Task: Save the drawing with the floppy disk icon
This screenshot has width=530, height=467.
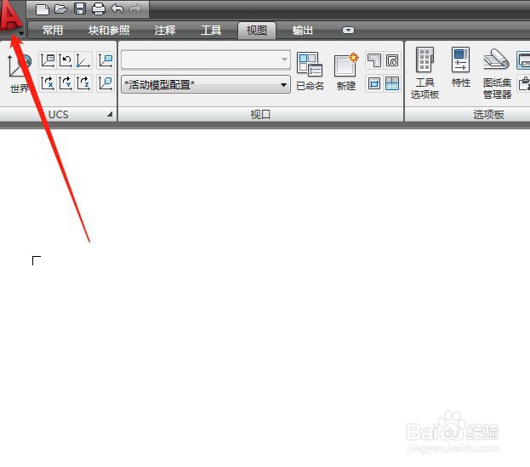Action: [80, 9]
